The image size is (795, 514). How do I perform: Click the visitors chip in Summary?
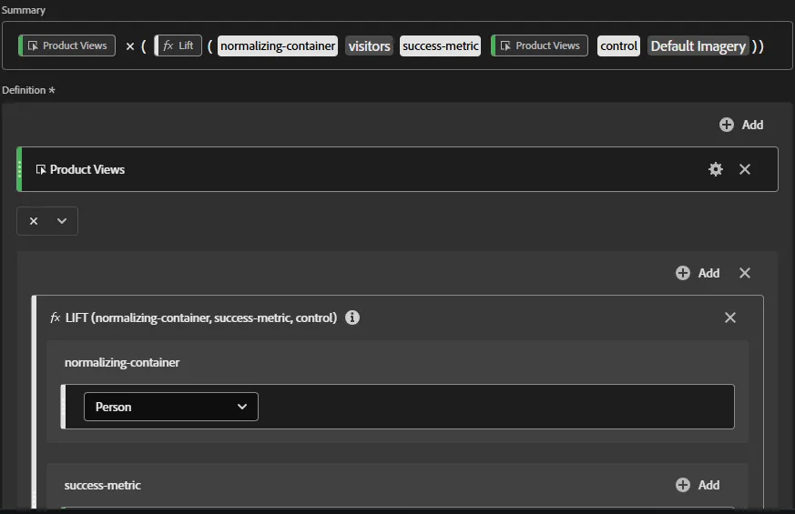tap(369, 46)
